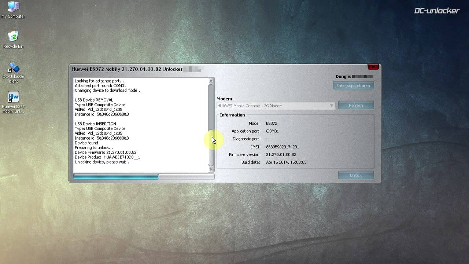Open the Modem dropdown list

(x=276, y=106)
